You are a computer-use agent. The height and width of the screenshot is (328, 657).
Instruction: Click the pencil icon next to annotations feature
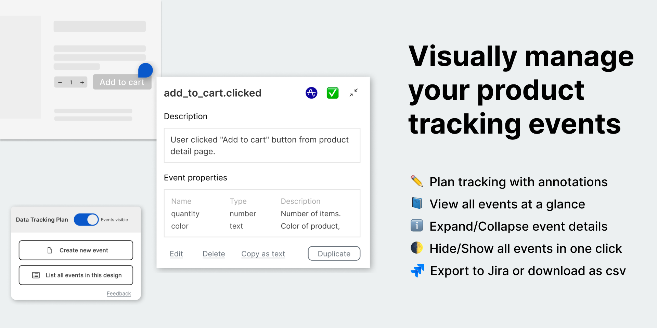[x=416, y=181]
